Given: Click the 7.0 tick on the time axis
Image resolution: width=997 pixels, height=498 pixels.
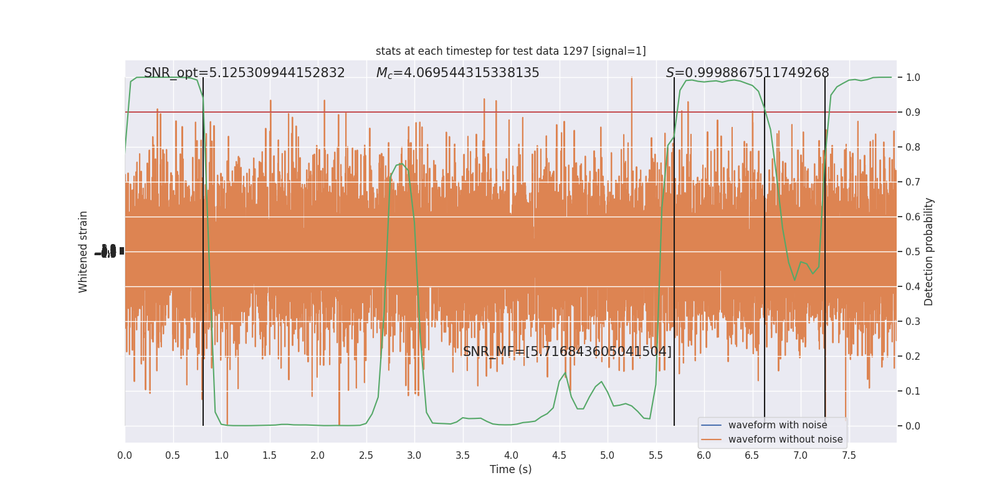Looking at the screenshot, I should tap(801, 456).
